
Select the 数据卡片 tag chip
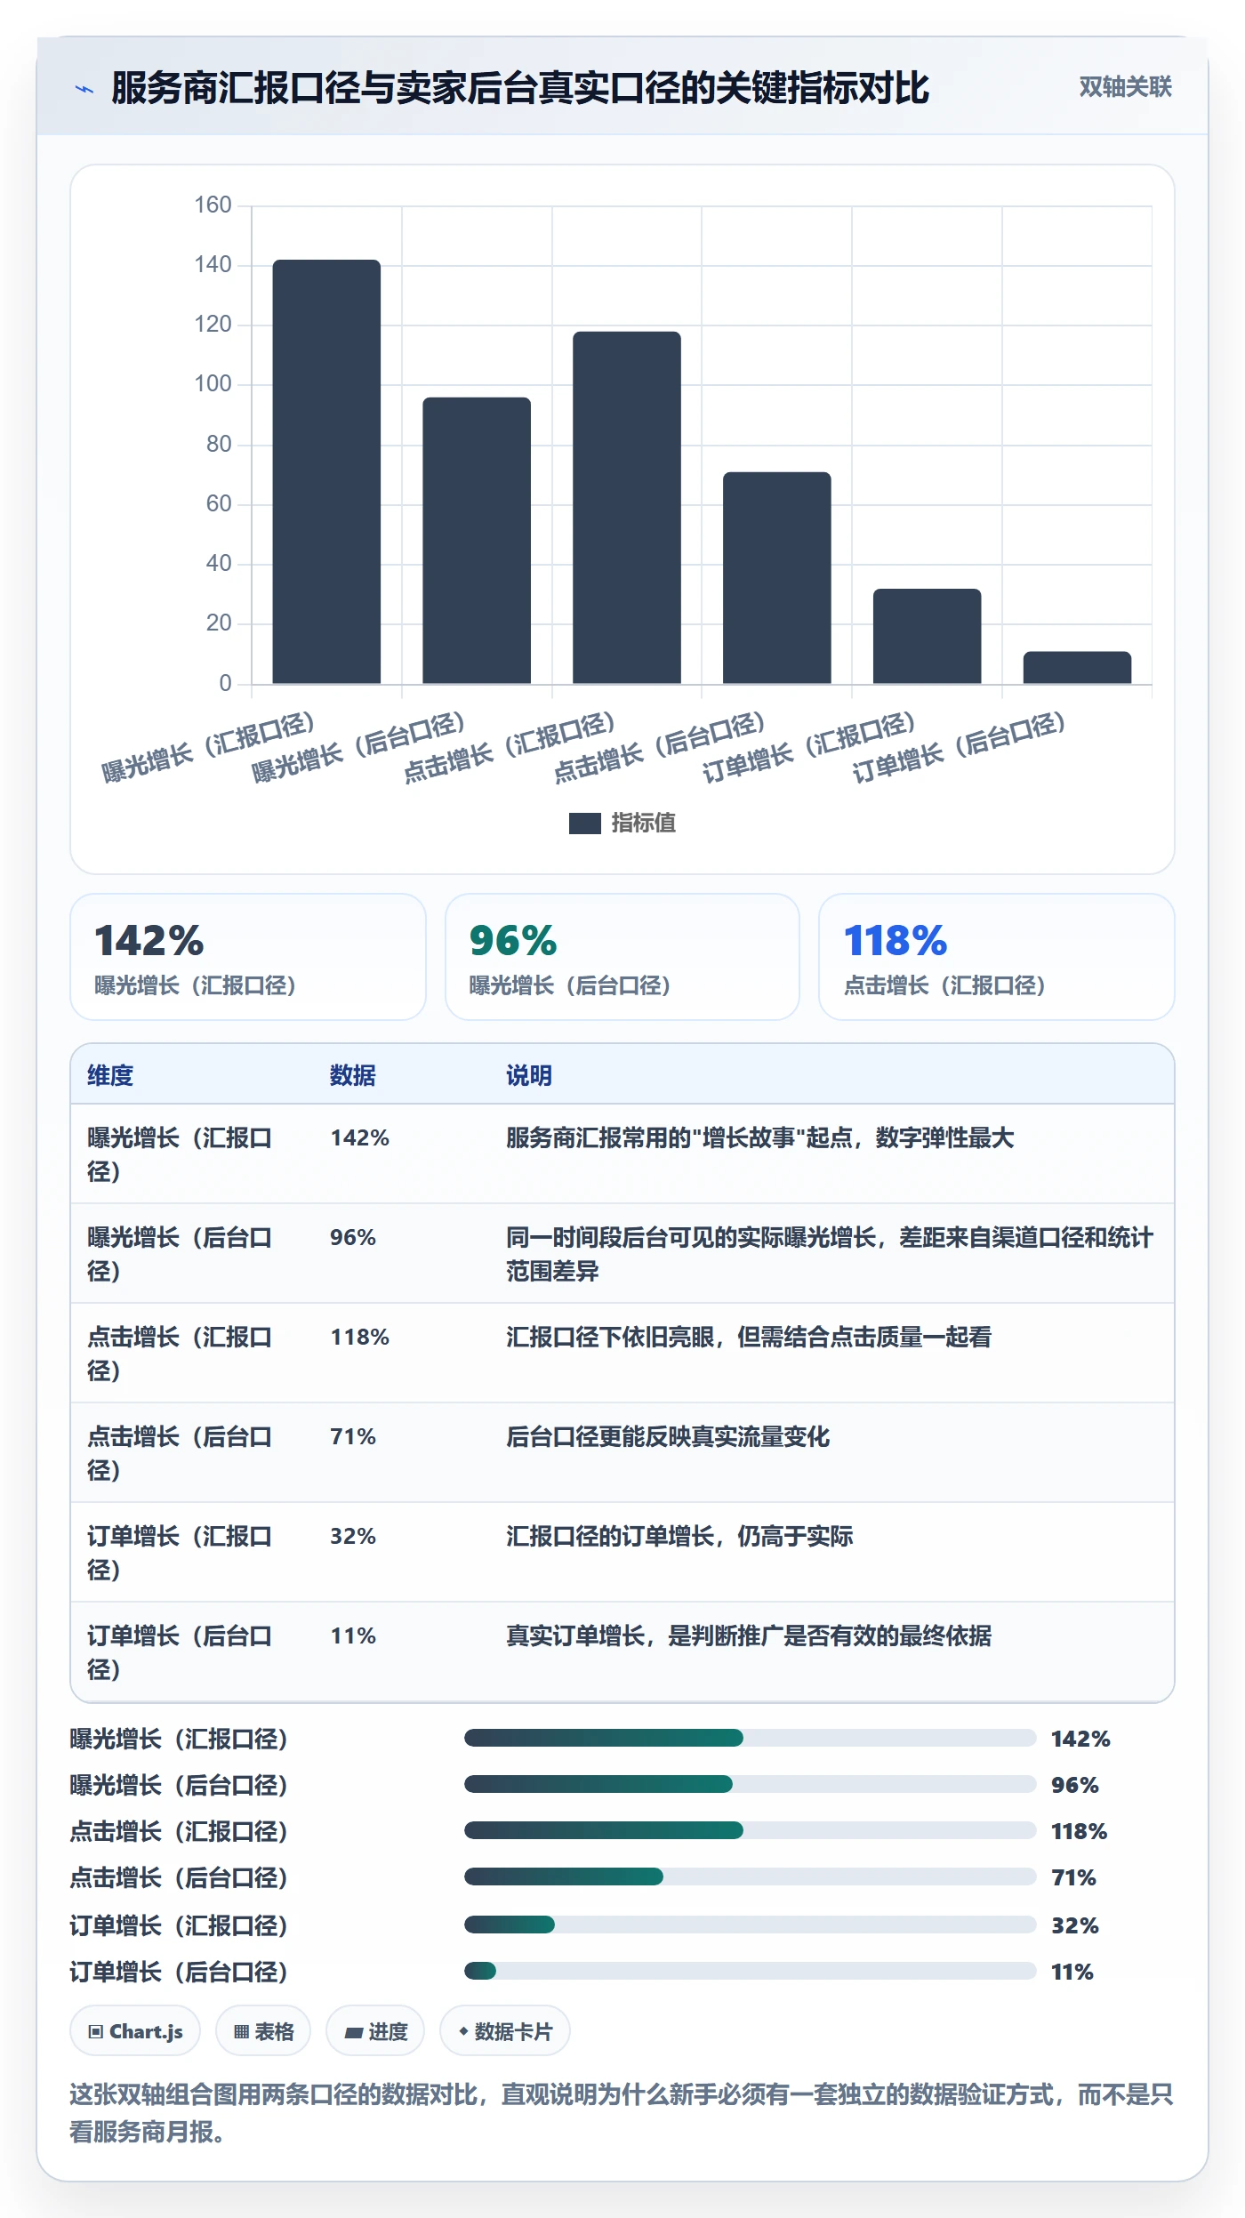[505, 2031]
